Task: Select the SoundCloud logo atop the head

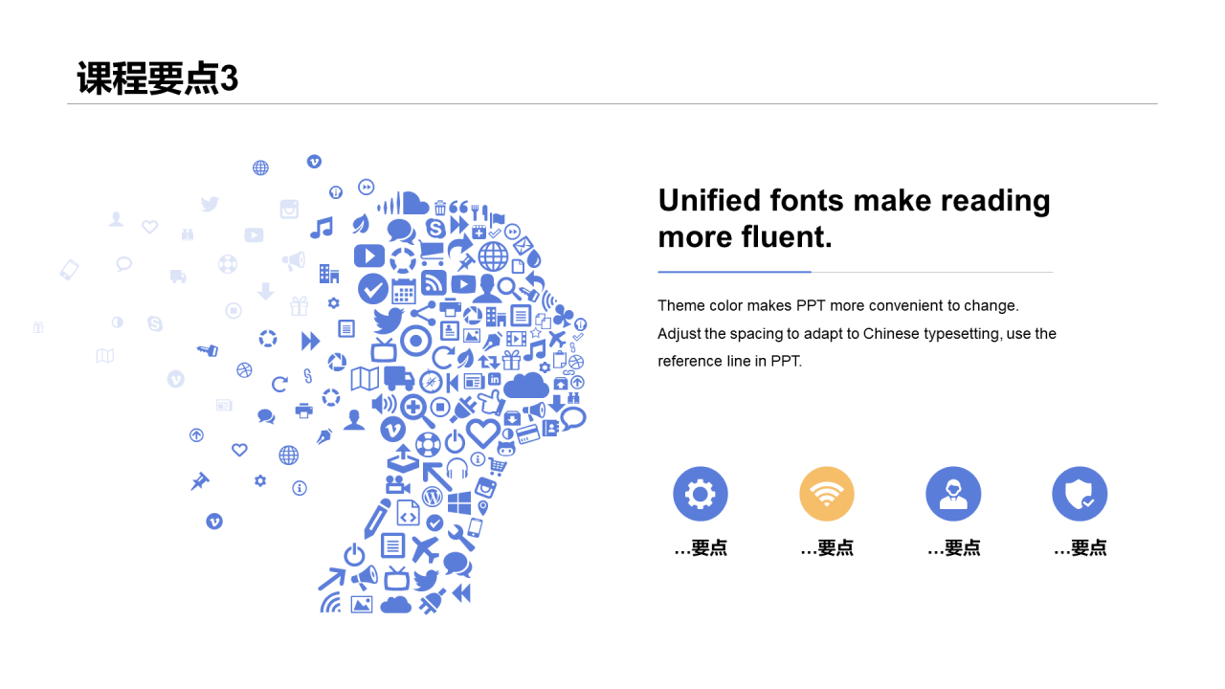Action: click(x=404, y=203)
